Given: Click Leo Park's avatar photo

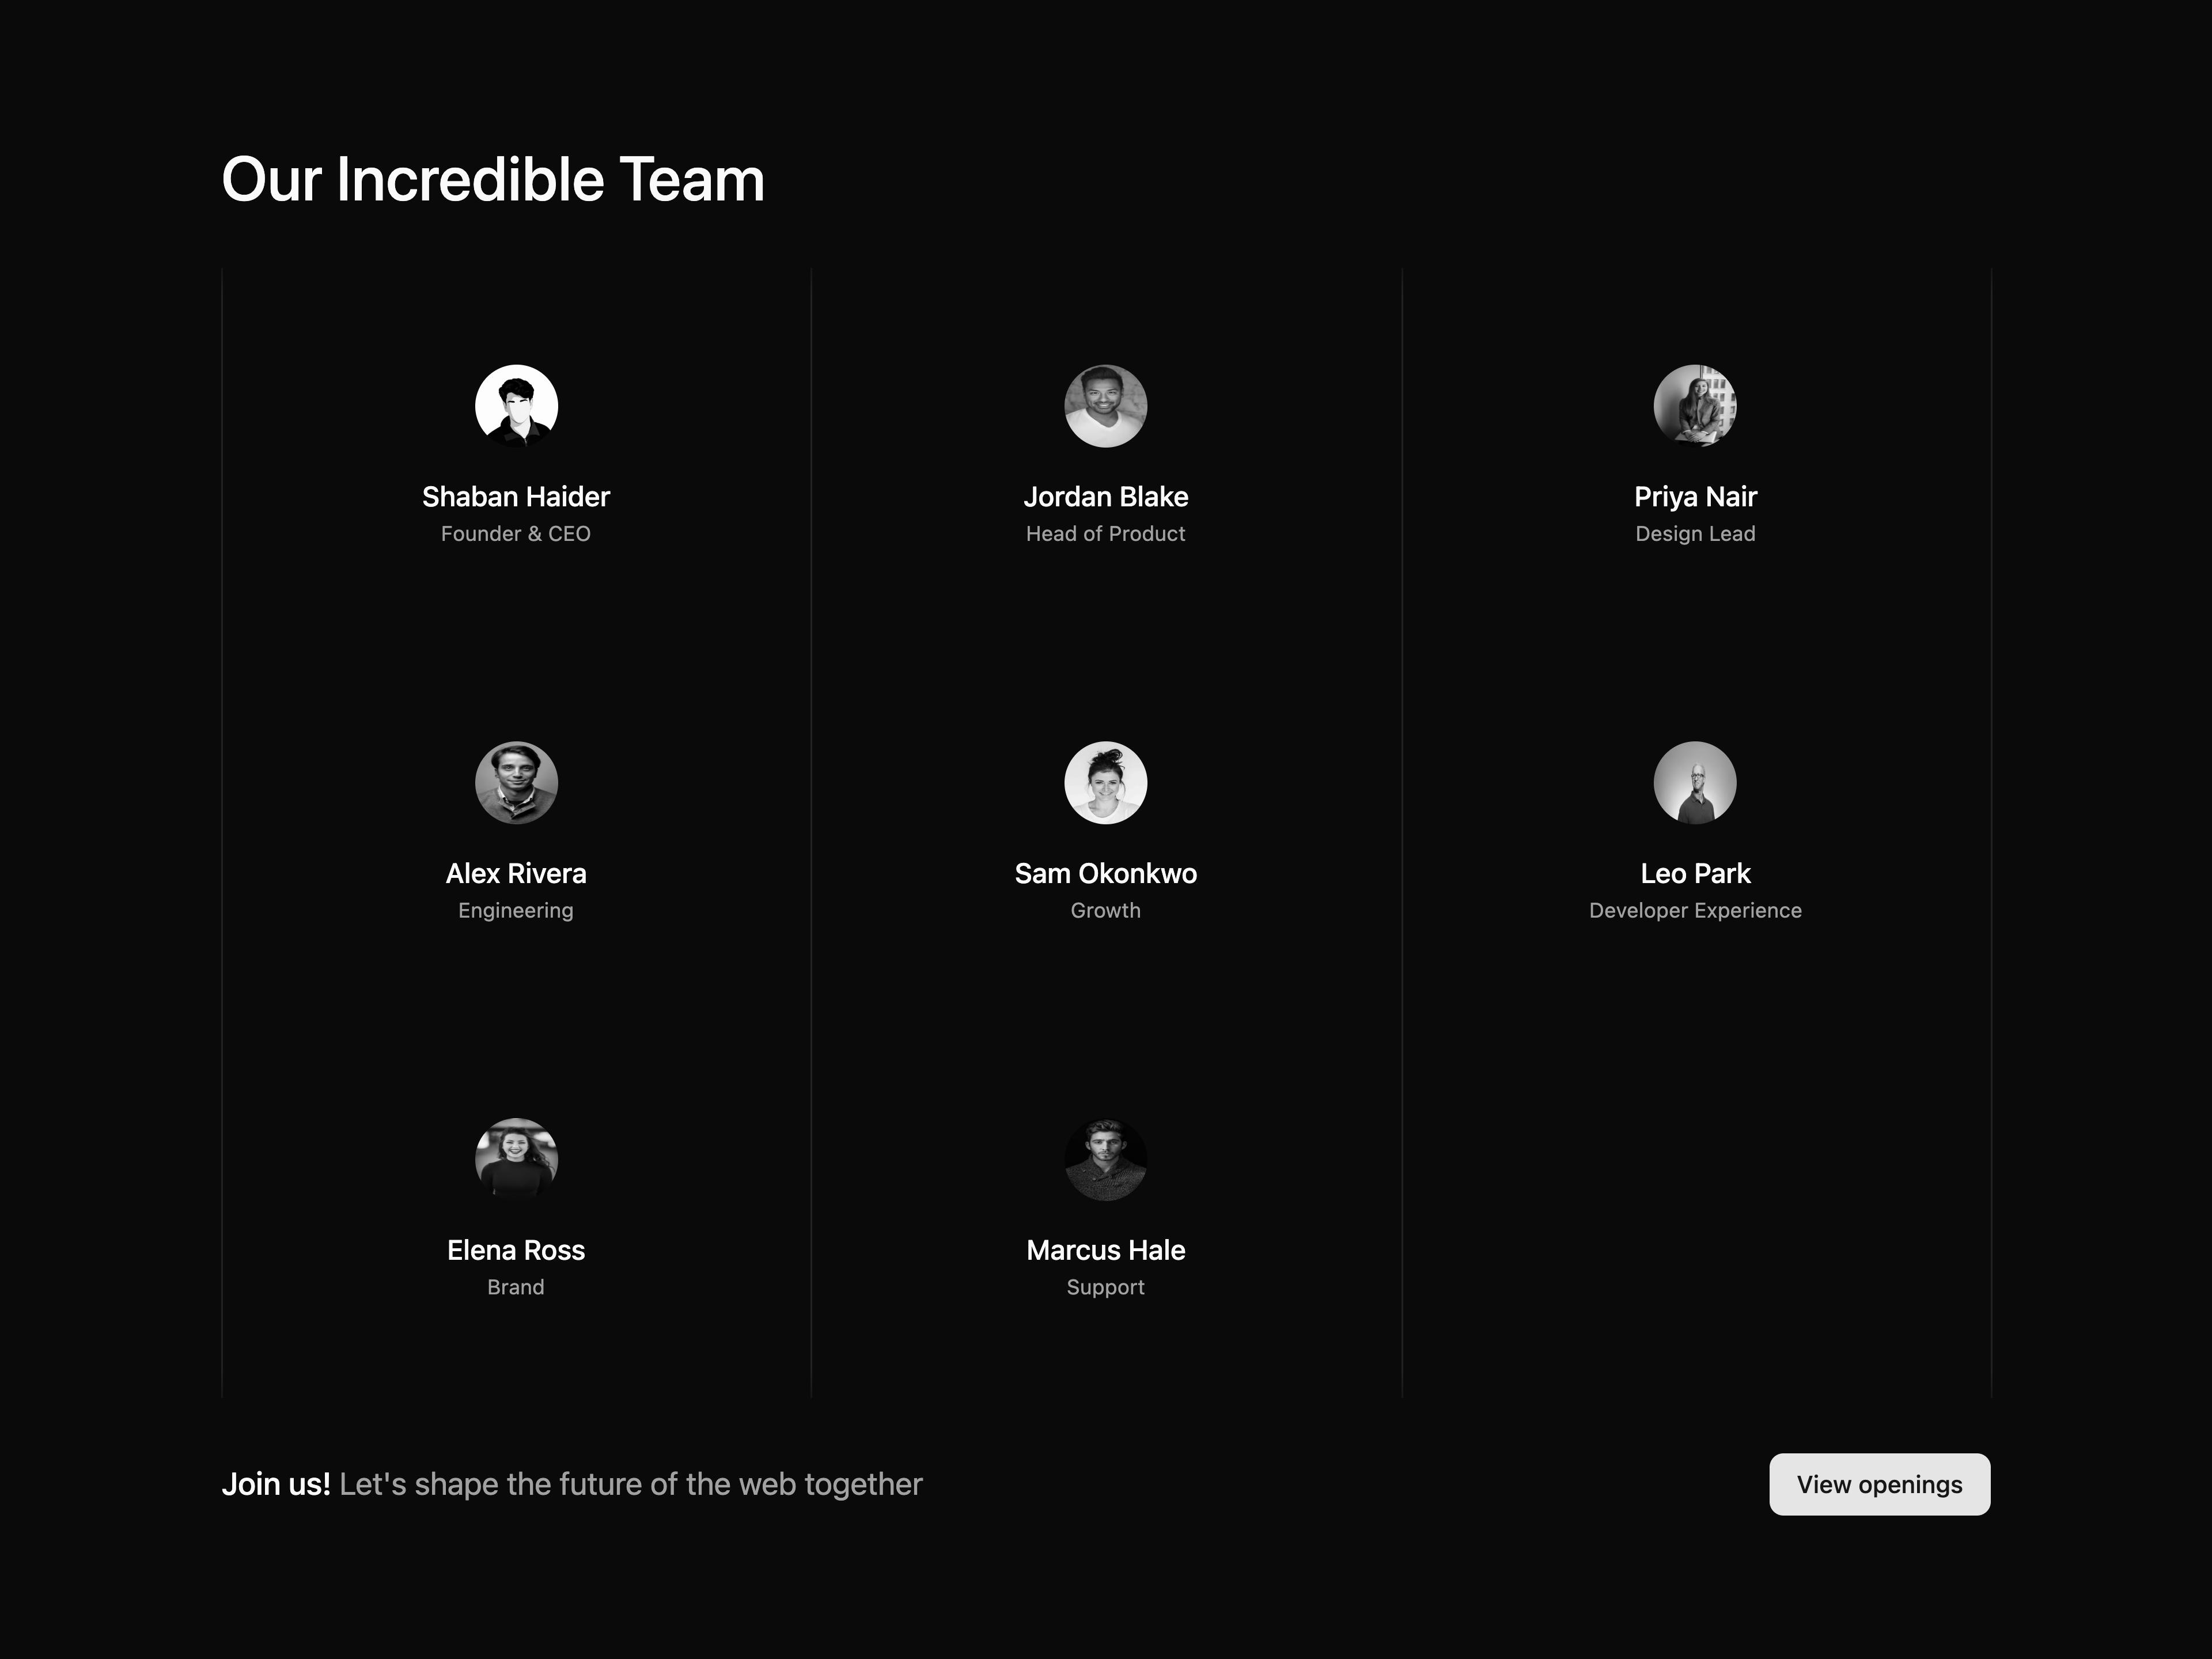Looking at the screenshot, I should (1695, 783).
